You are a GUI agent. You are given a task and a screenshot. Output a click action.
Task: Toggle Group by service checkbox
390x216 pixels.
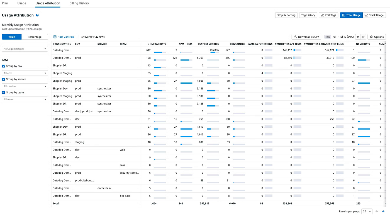point(4,79)
